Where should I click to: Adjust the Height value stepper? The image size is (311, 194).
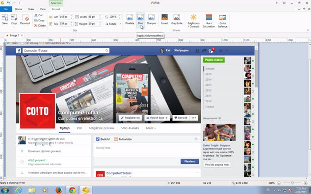[x=100, y=24]
